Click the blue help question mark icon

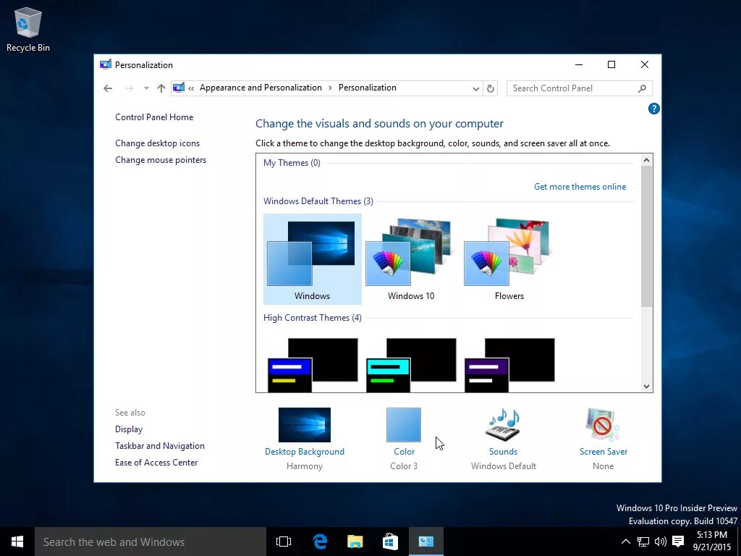pyautogui.click(x=653, y=109)
